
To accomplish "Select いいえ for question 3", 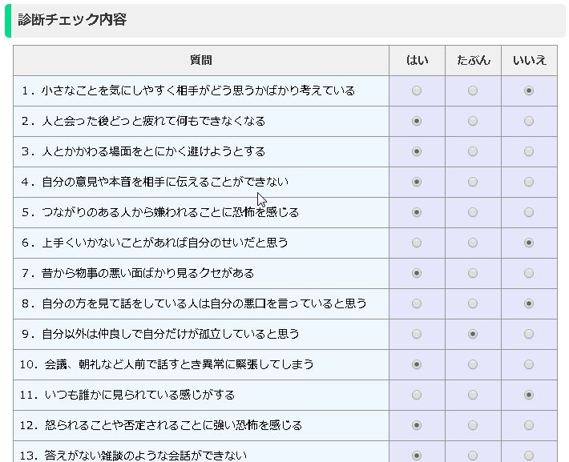I will coord(529,152).
